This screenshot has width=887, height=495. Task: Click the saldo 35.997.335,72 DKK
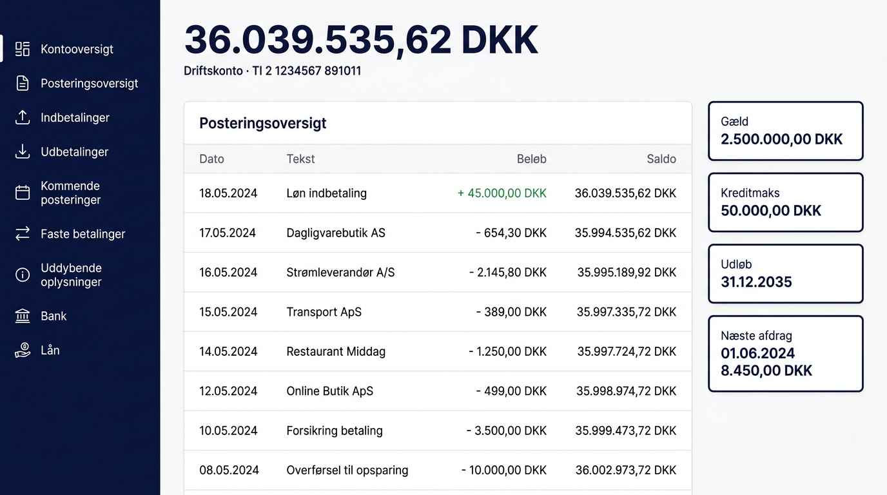pos(627,312)
